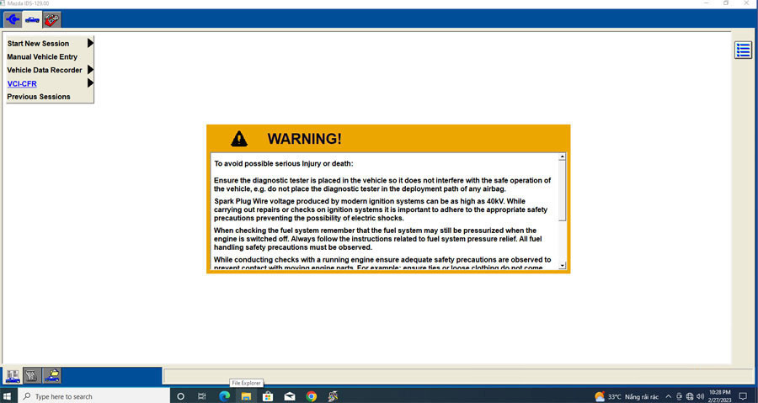Open the red toolbox tab icon
758x403 pixels.
tap(51, 19)
